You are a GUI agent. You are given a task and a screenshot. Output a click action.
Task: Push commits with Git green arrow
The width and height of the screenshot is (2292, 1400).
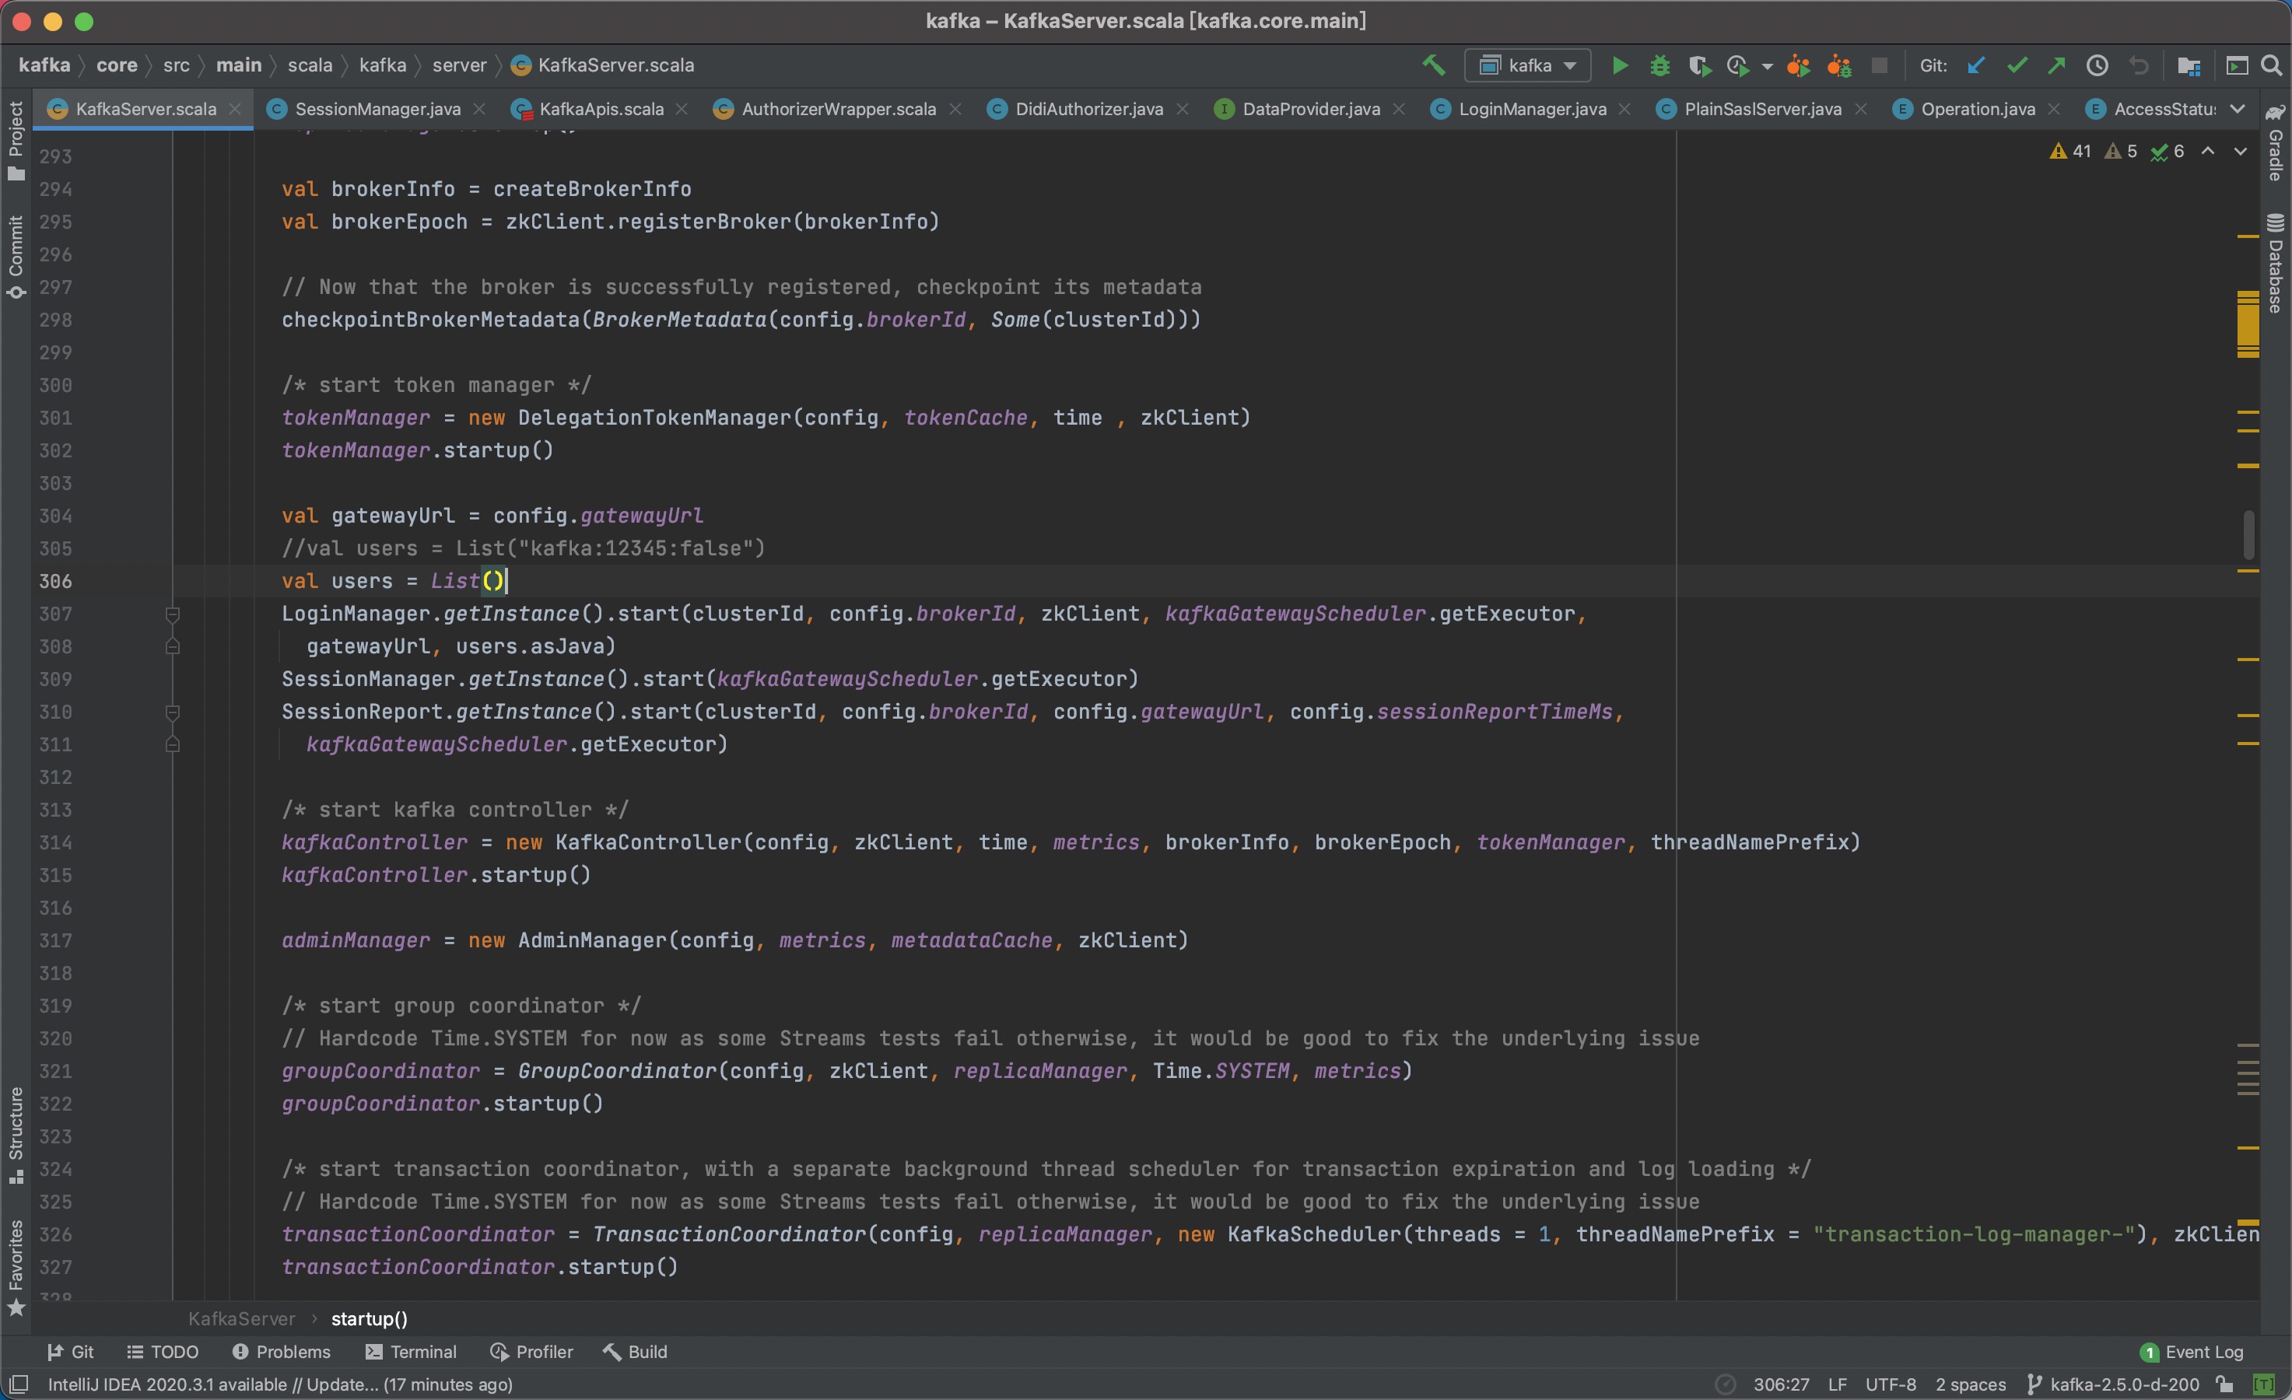pos(2057,65)
